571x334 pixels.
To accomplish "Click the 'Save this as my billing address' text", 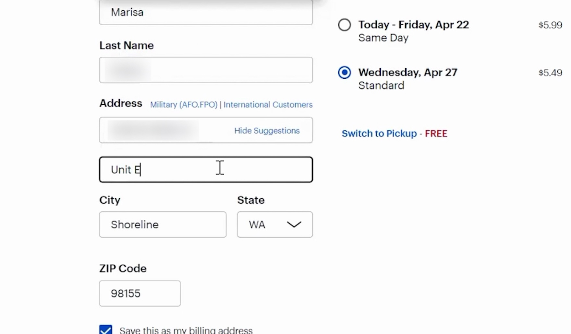I will [186, 330].
